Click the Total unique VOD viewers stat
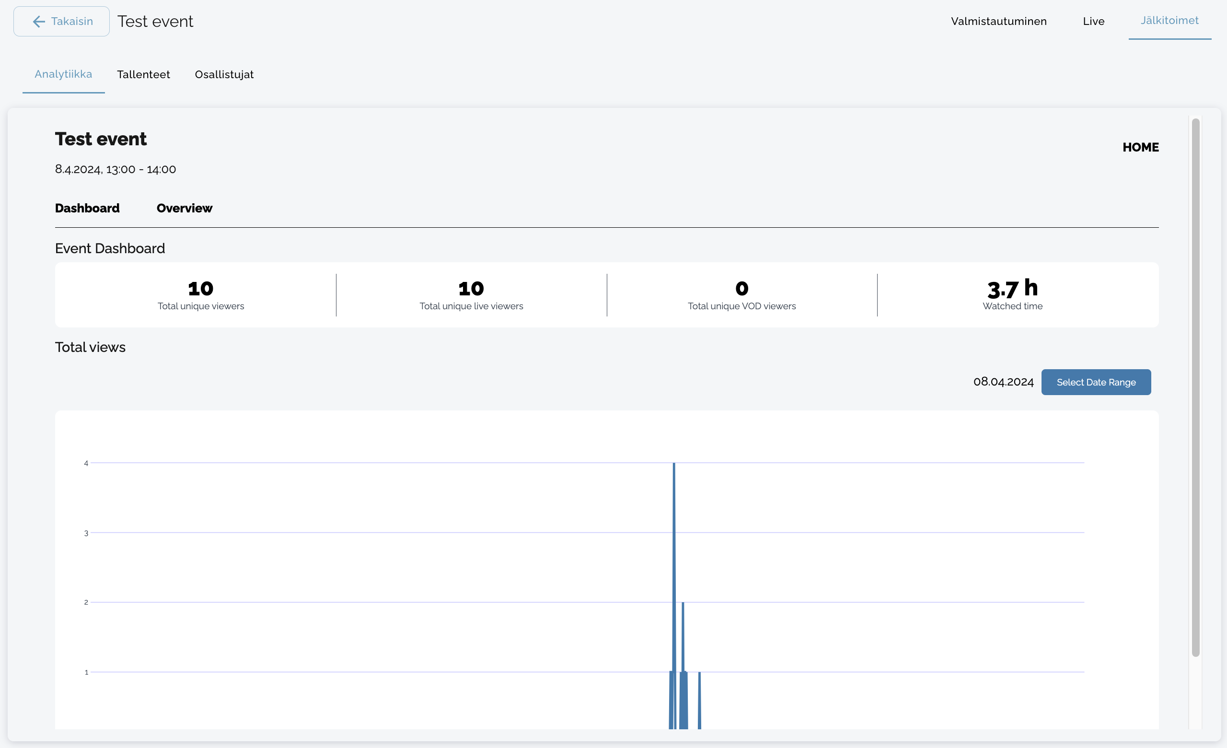 tap(741, 295)
